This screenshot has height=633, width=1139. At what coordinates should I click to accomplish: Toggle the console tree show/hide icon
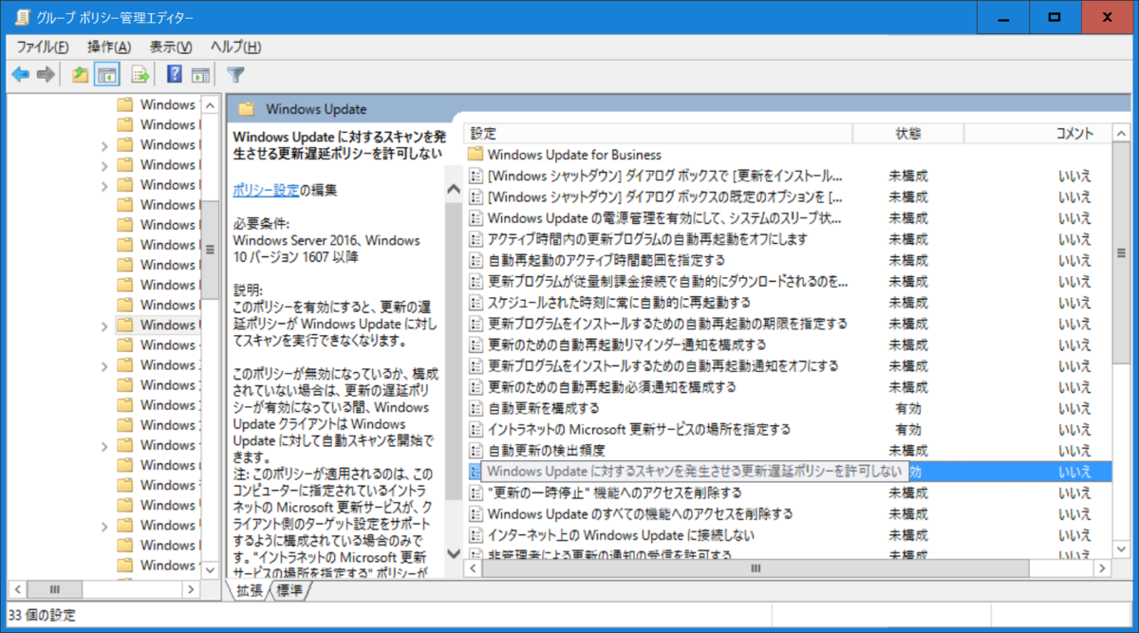(x=107, y=75)
